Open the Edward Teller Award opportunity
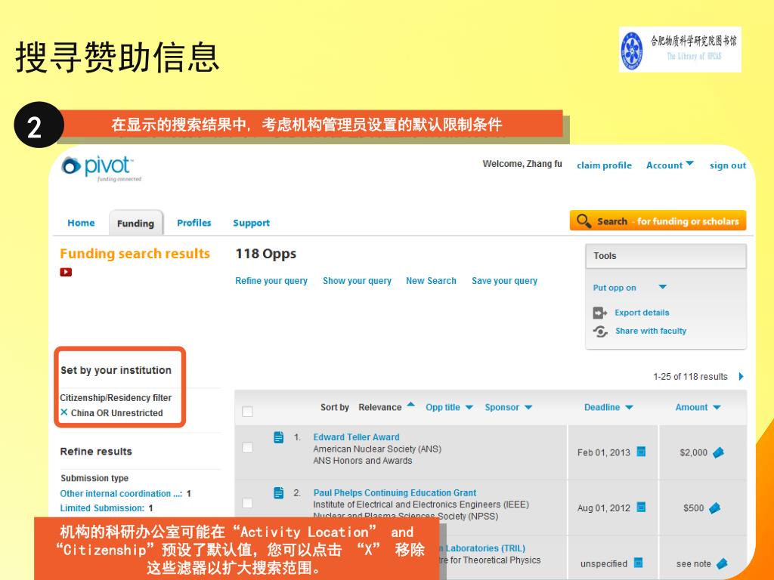 [x=357, y=437]
